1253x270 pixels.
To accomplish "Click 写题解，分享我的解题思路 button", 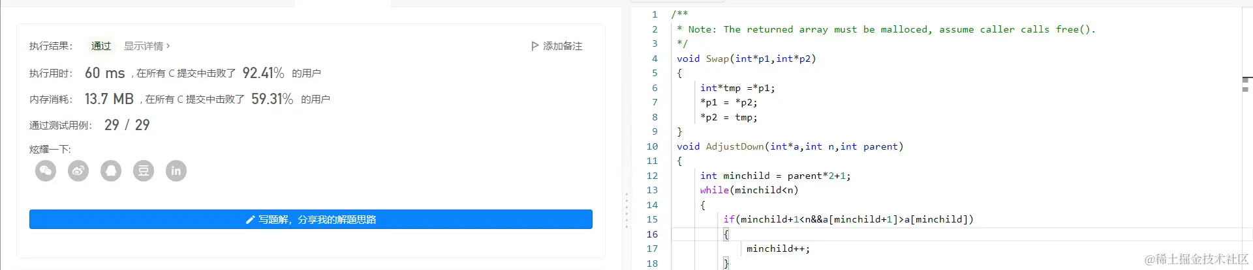I will coord(311,219).
